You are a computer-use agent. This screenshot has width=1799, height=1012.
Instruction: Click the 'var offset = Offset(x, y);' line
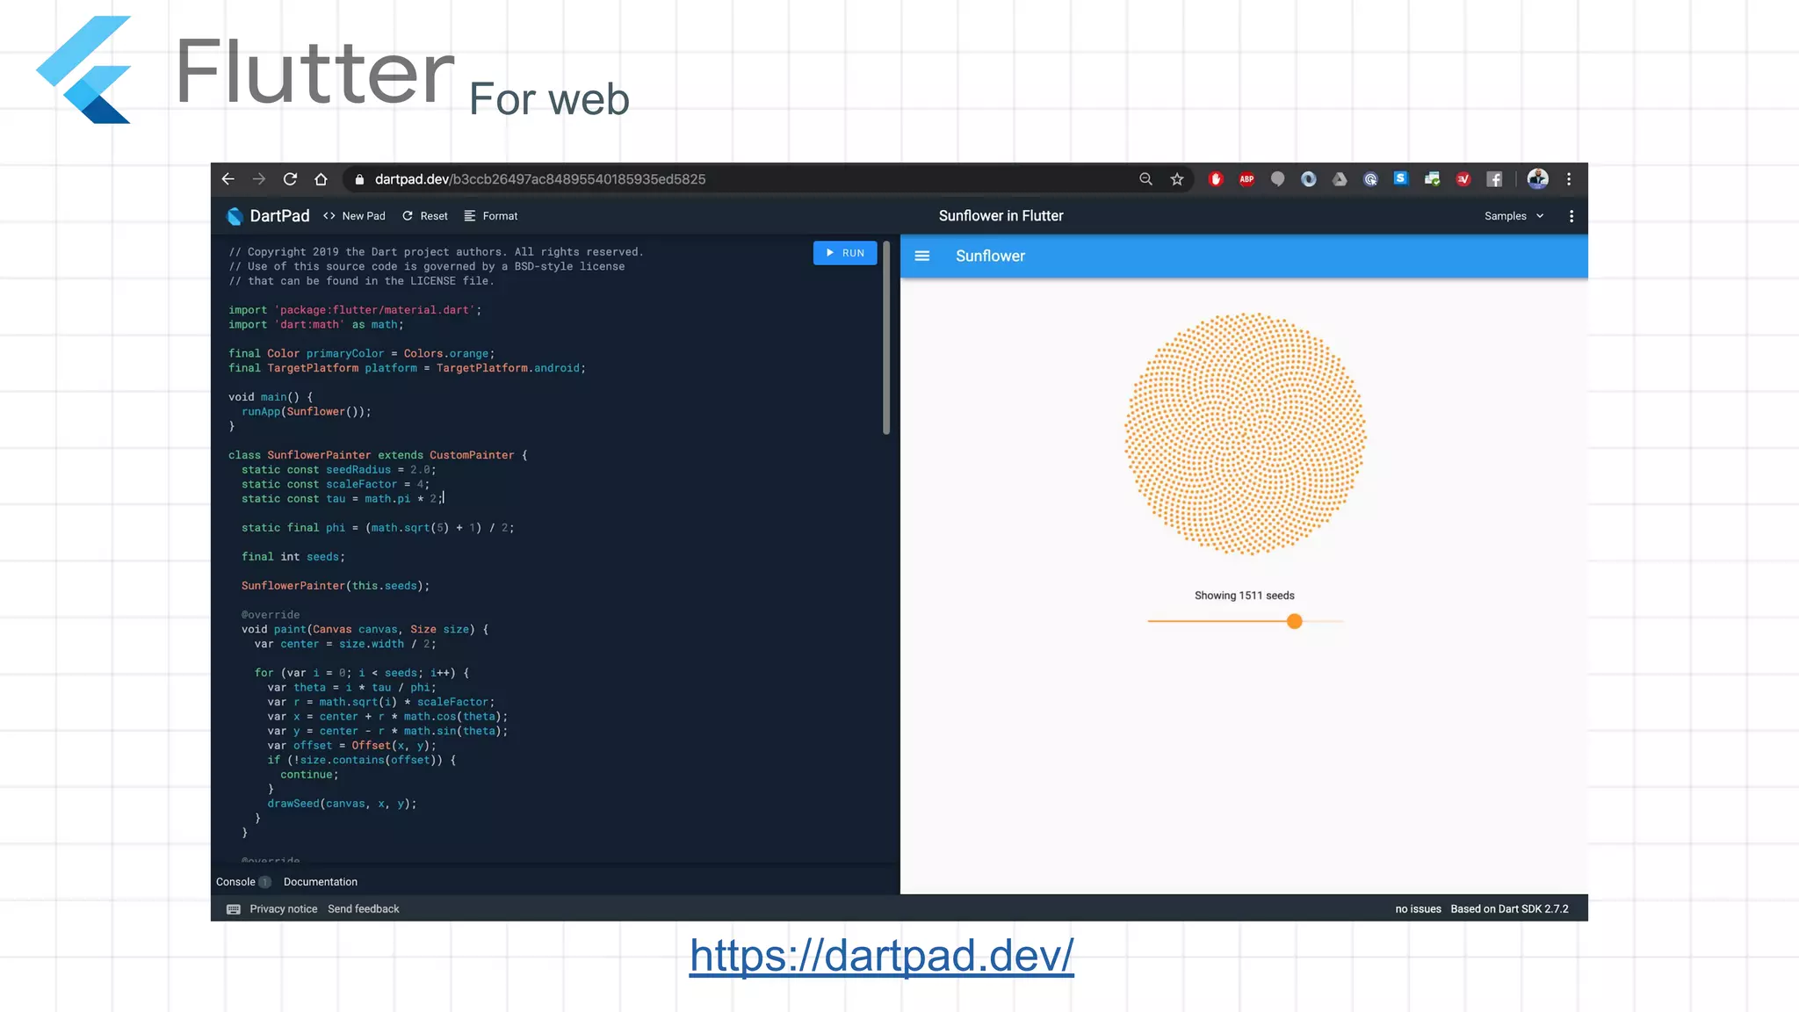click(x=351, y=746)
